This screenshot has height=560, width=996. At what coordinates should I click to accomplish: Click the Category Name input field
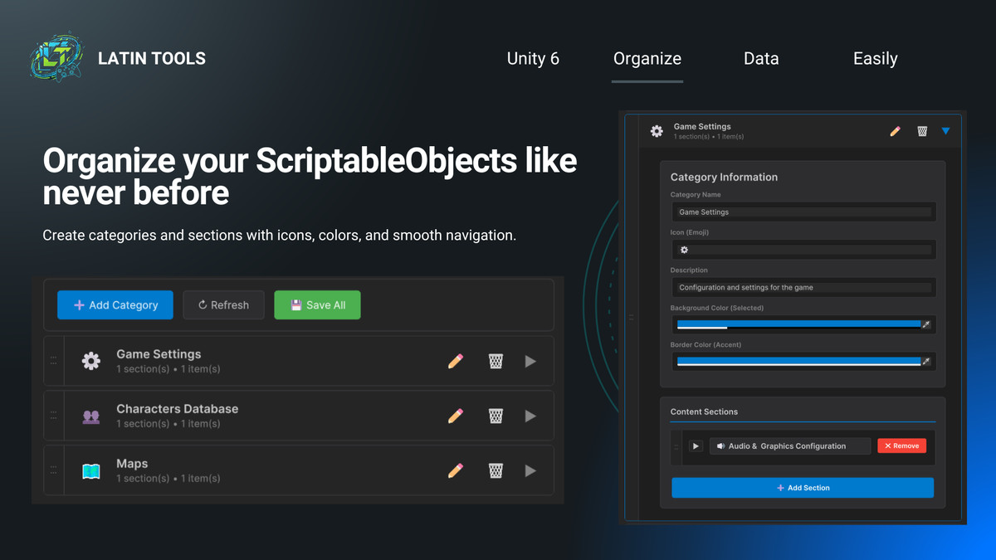pyautogui.click(x=803, y=212)
